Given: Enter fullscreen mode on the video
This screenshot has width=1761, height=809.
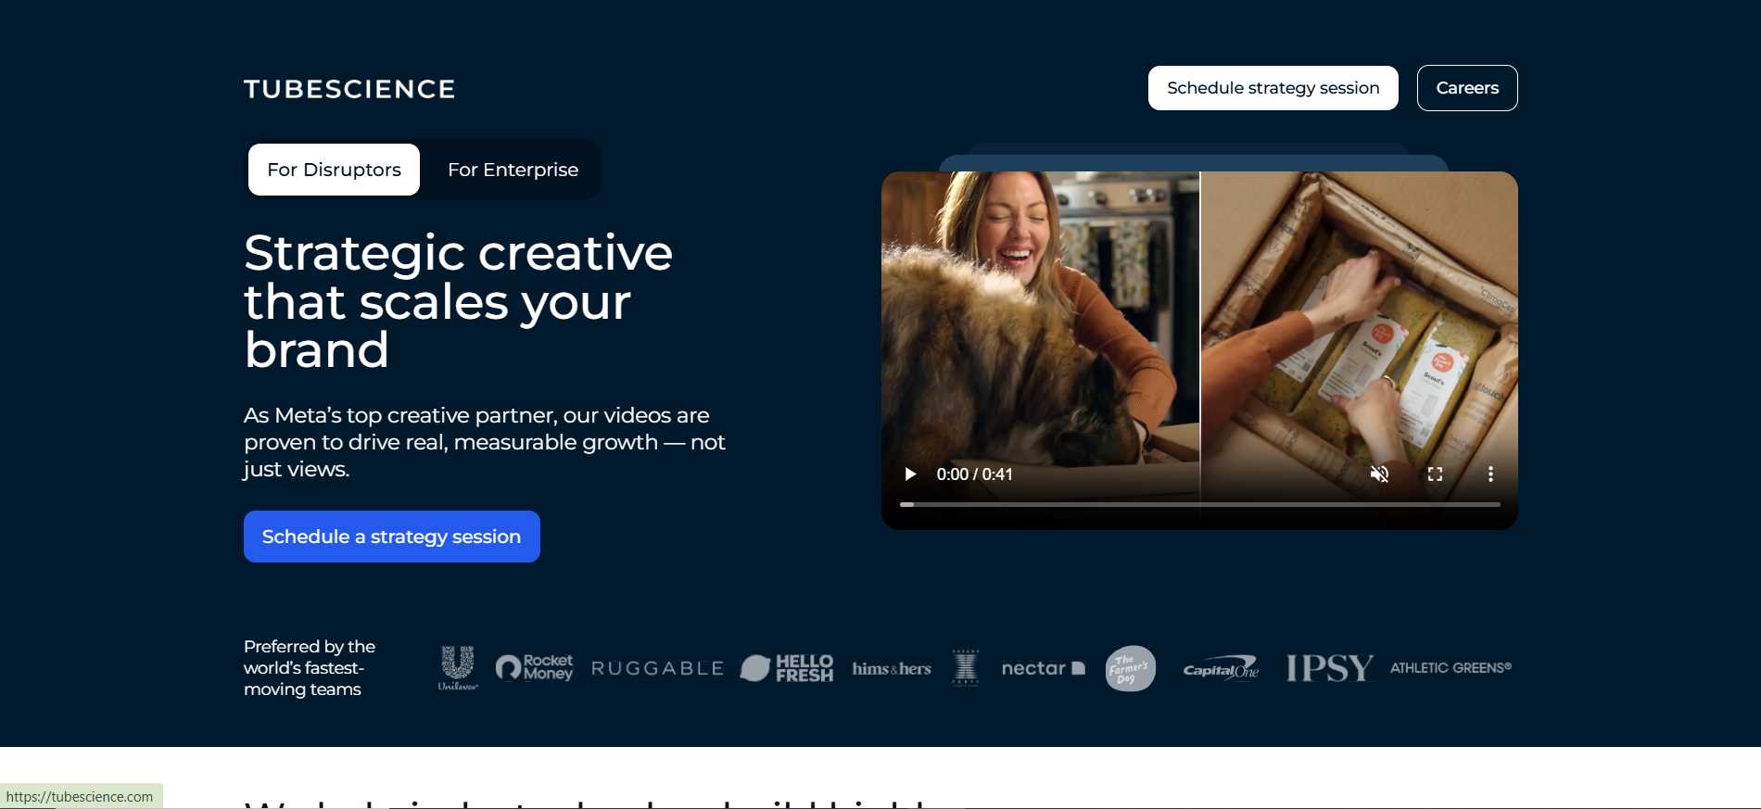Looking at the screenshot, I should pos(1435,474).
